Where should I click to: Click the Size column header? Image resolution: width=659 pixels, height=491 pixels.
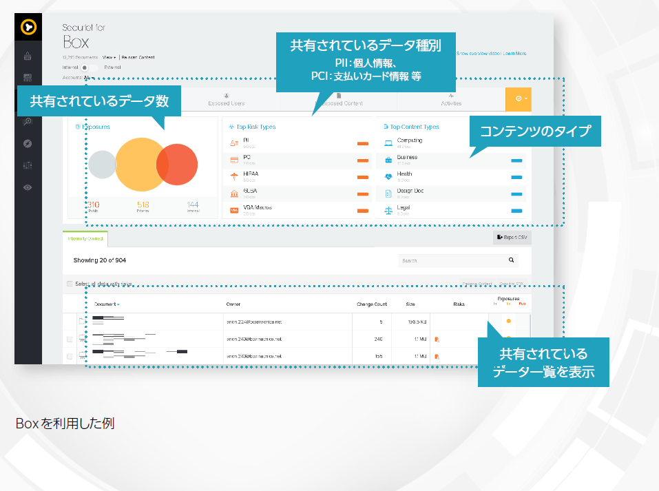pyautogui.click(x=410, y=304)
